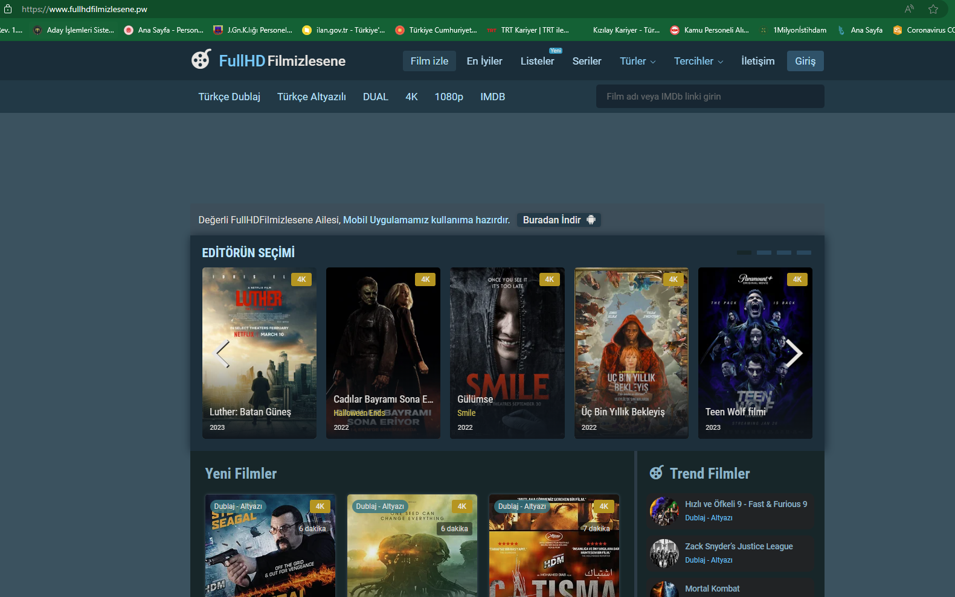Open the Film izle tab
Image resolution: width=955 pixels, height=597 pixels.
[x=429, y=61]
